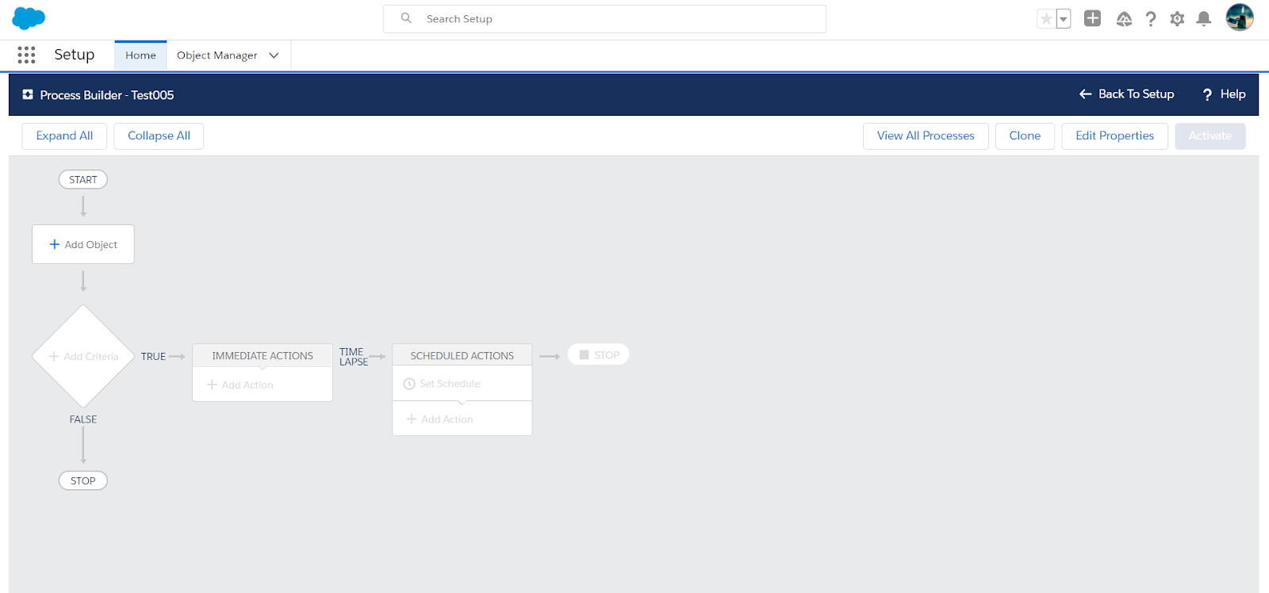Image resolution: width=1269 pixels, height=593 pixels.
Task: Open Trailhead guidance center icon
Action: tap(1124, 19)
